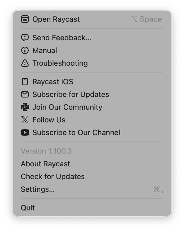Screen dimensions: 184x231
Task: Open the Manual menu item
Action: pos(92,50)
